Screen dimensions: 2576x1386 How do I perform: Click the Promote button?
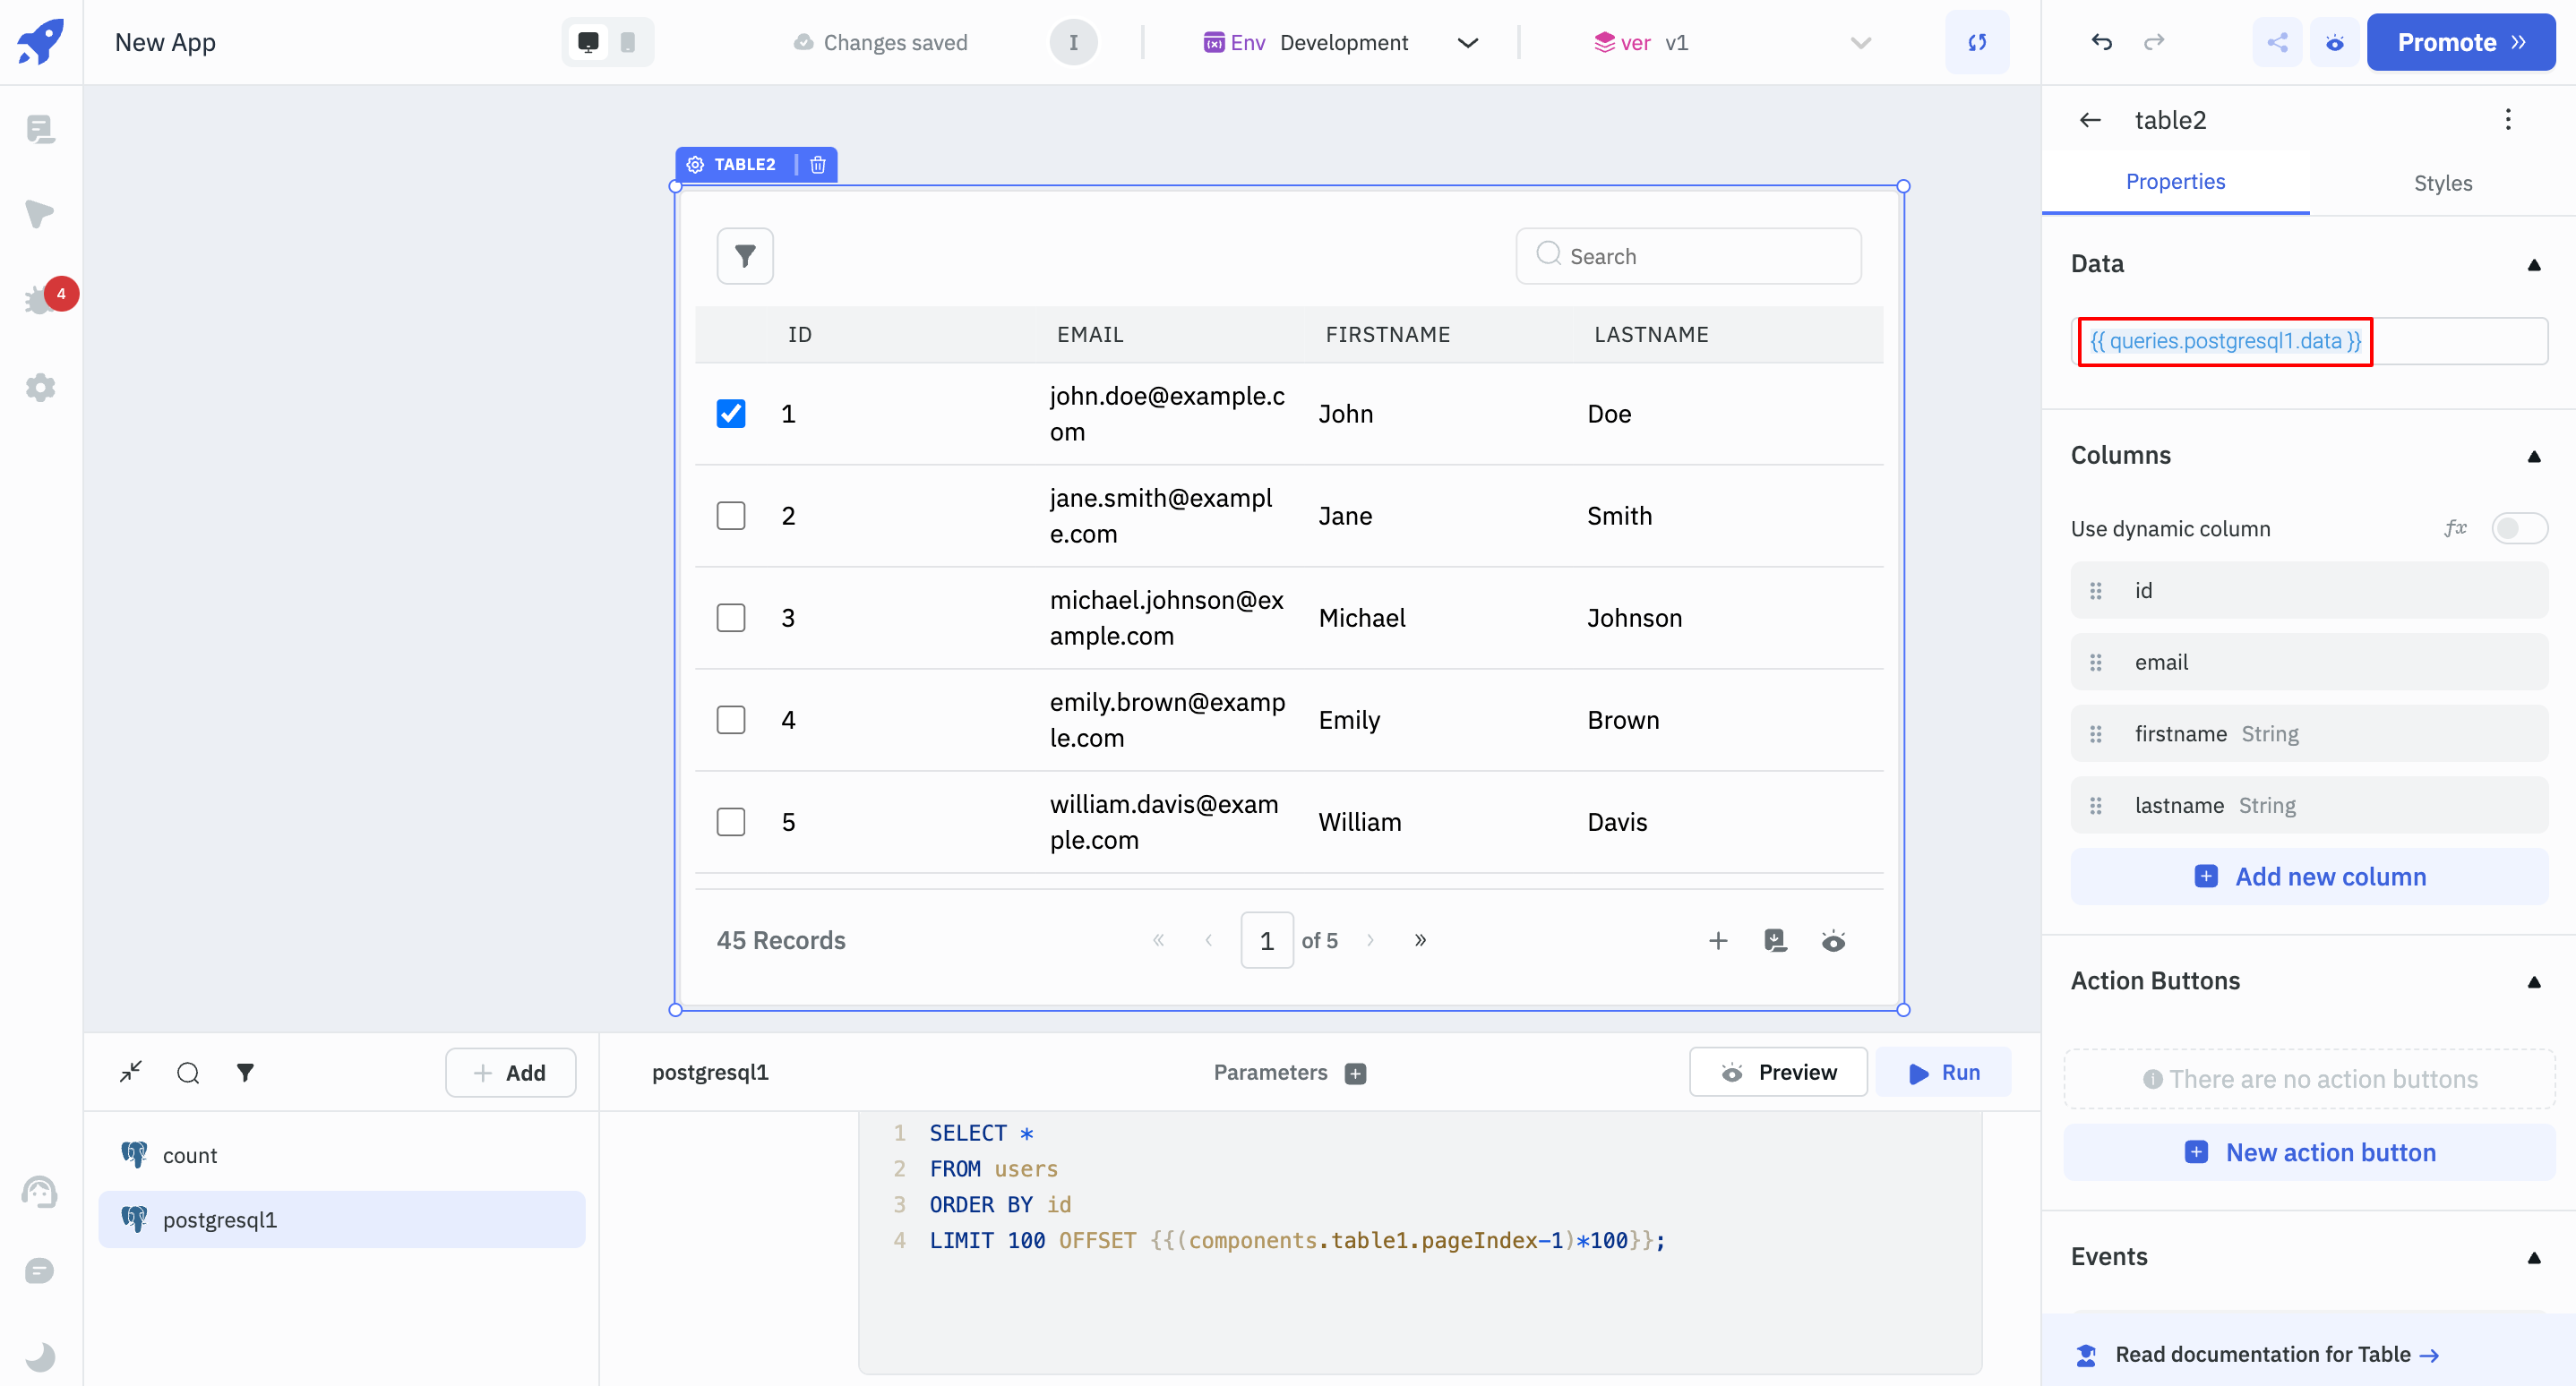coord(2460,42)
